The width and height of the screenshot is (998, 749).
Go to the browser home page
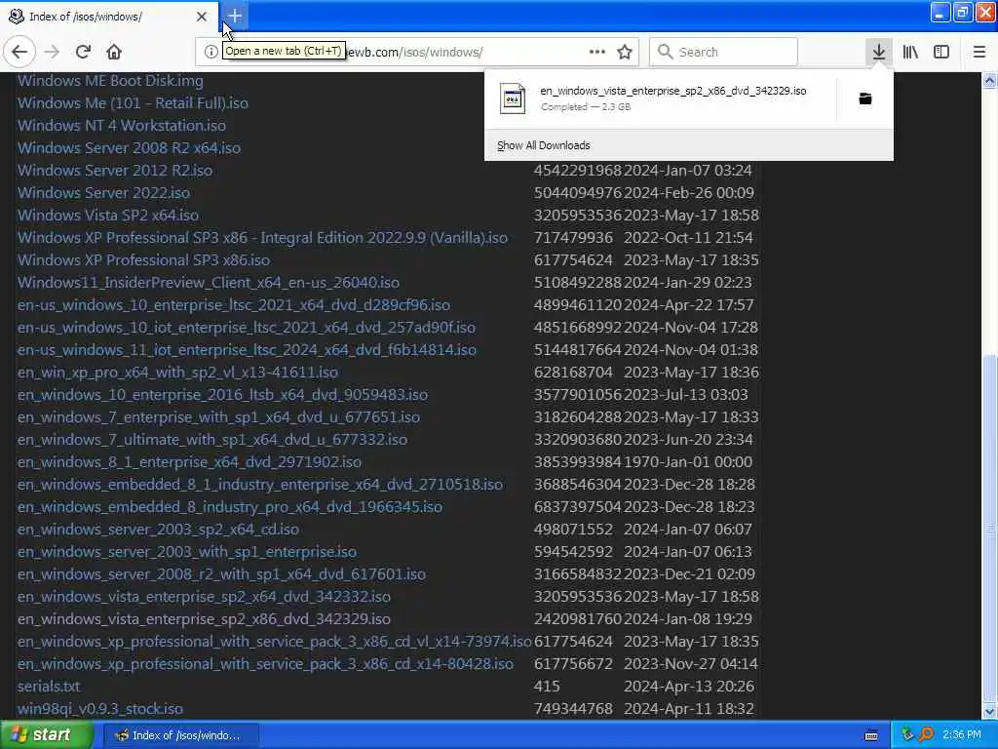coord(114,52)
